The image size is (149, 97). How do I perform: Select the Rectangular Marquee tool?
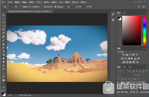[x=3, y=19]
